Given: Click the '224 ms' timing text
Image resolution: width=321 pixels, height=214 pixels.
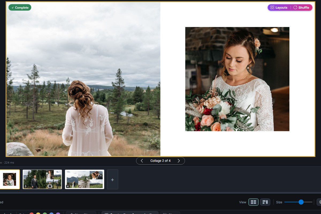Looking at the screenshot, I should click(9, 162).
